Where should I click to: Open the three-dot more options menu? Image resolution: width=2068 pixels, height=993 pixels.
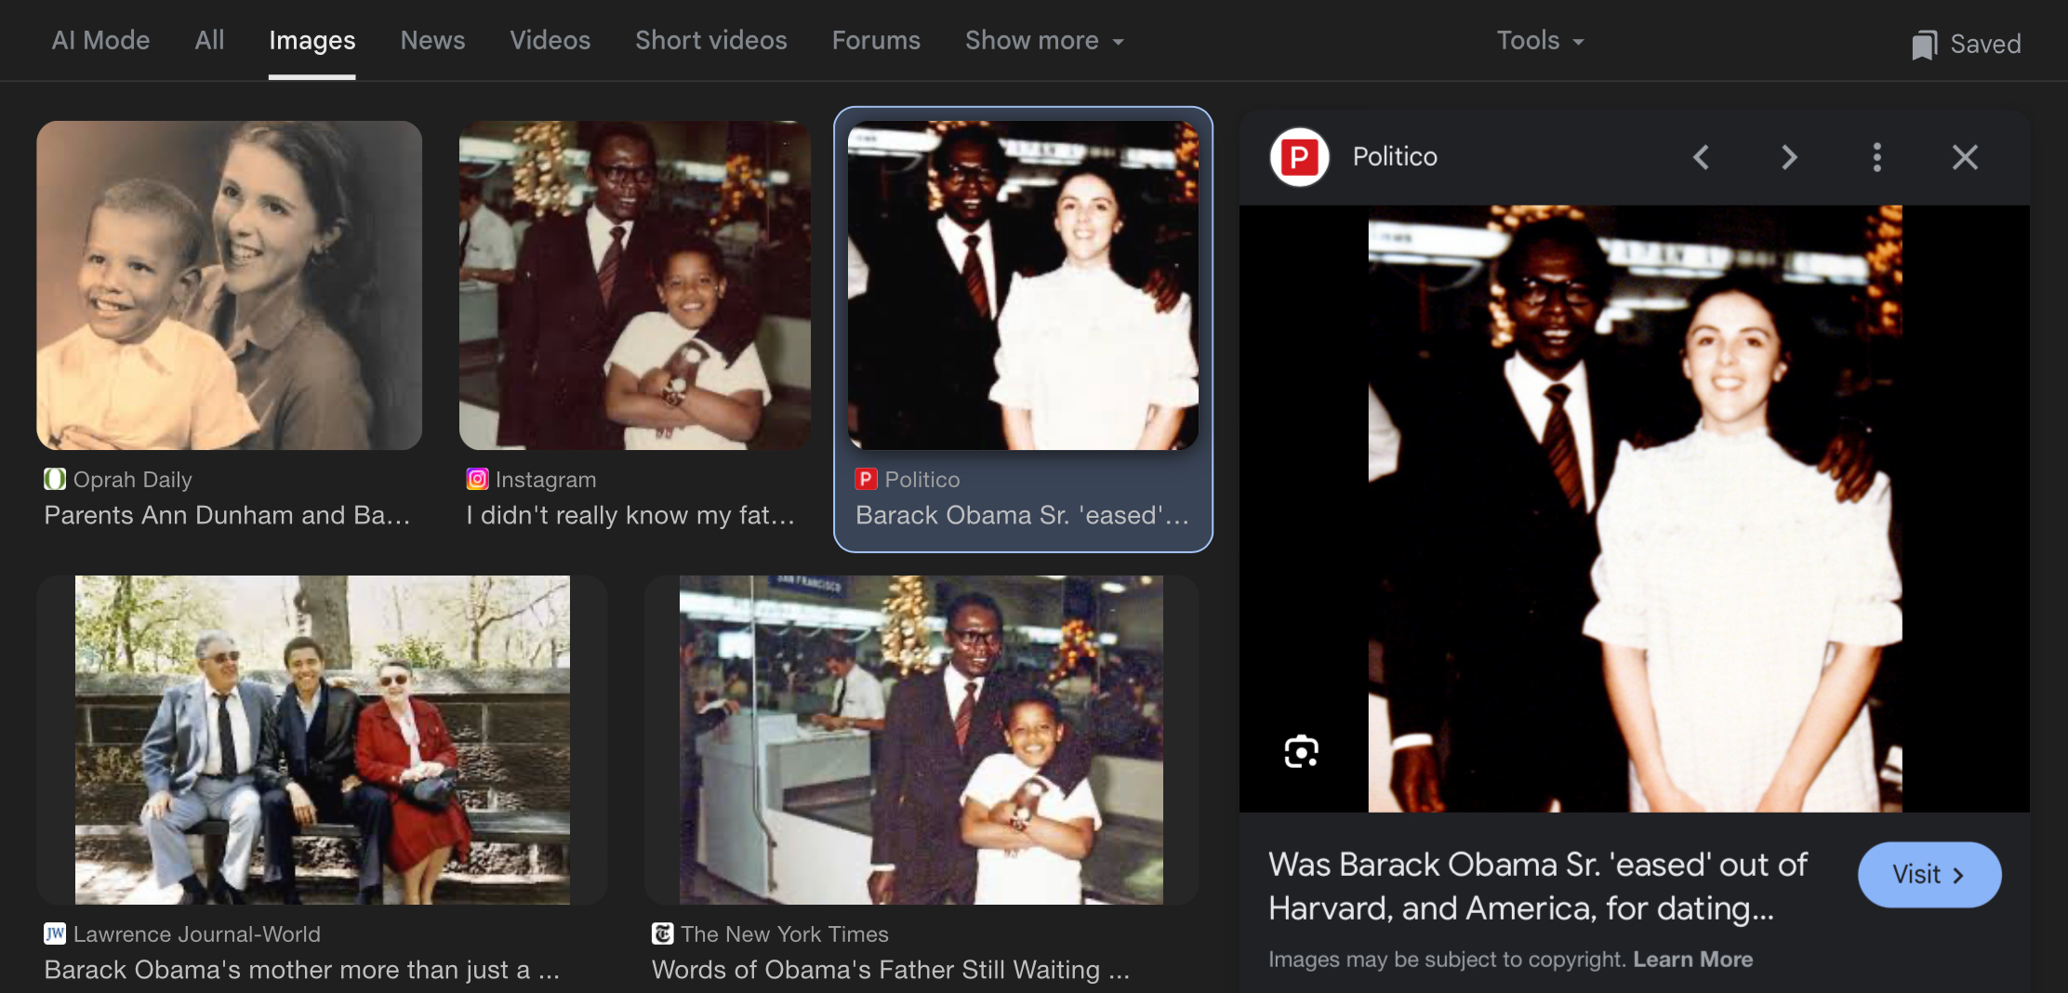pyautogui.click(x=1876, y=157)
